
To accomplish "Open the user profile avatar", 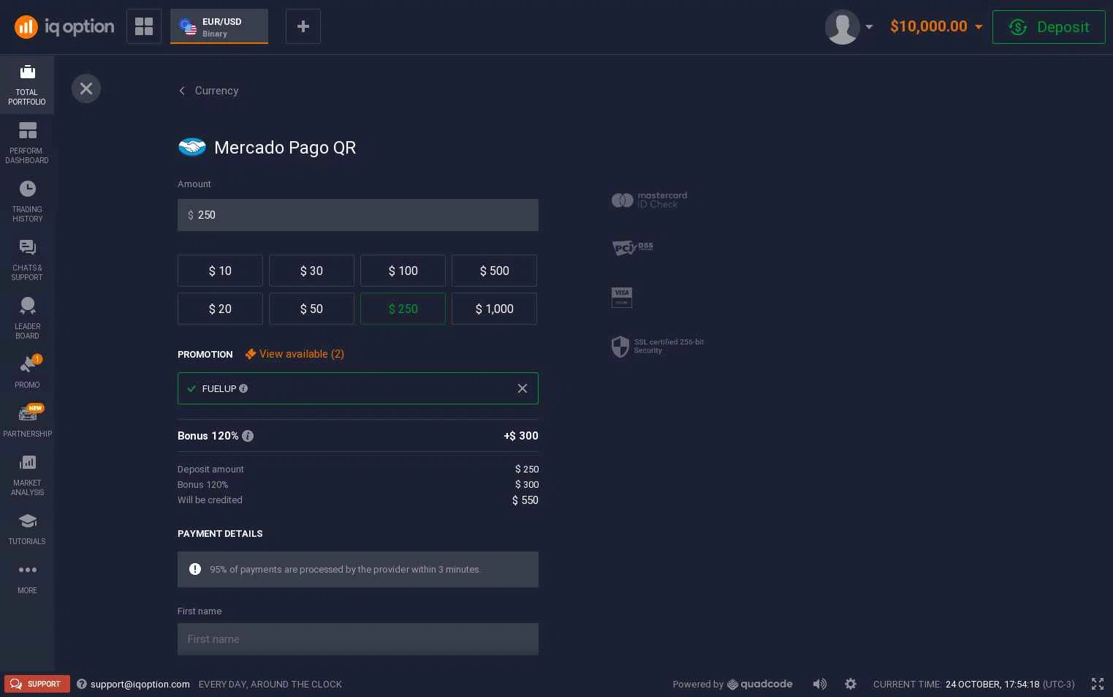I will click(x=842, y=27).
